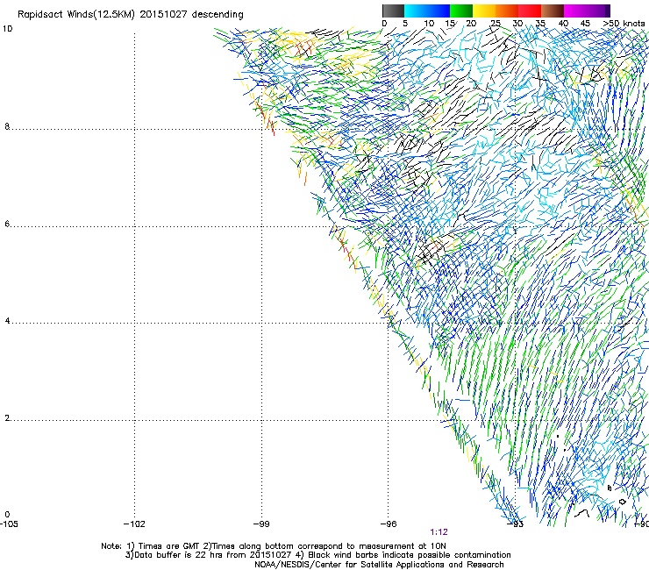This screenshot has width=649, height=570.
Task: Click the magenta 40-45 knots legend swatch
Action: [575, 11]
